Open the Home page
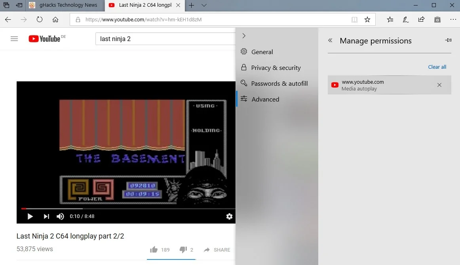Screen dimensions: 460x265 tap(55, 20)
